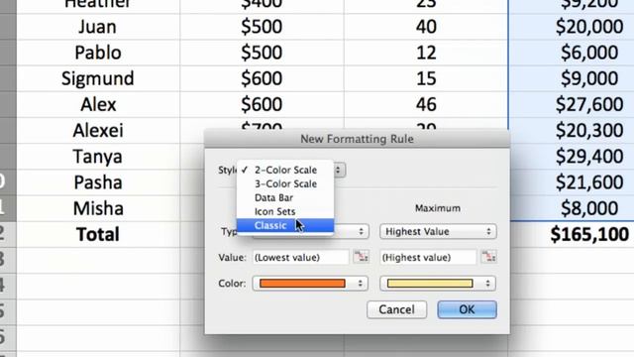The image size is (634, 357).
Task: Choose 2-Color Scale style option
Action: point(285,170)
